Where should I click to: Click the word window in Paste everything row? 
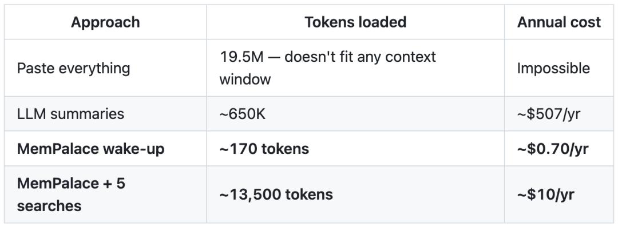point(245,80)
